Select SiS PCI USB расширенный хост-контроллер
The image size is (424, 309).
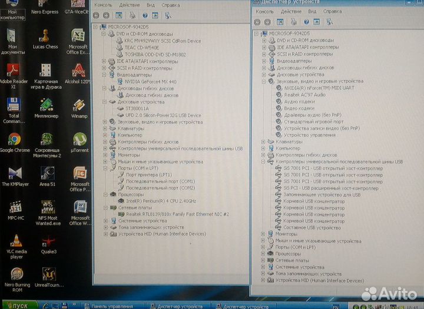331,188
